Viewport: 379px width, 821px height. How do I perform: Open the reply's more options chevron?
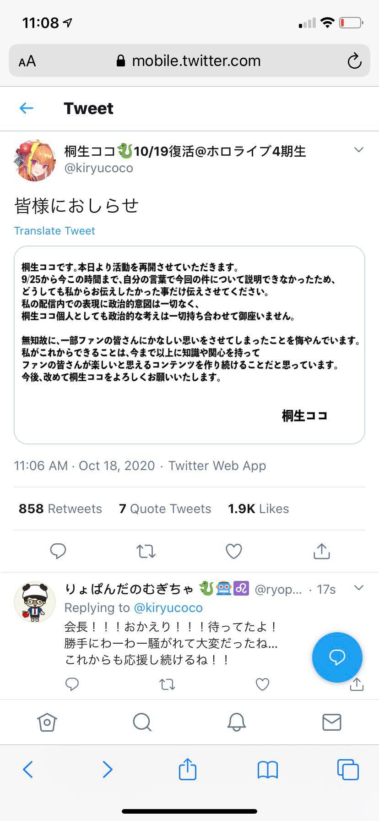tap(359, 587)
